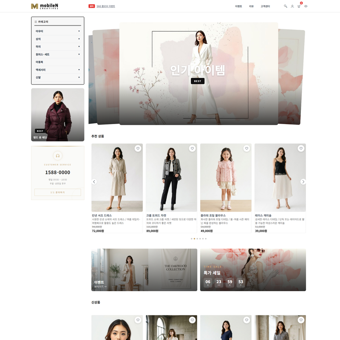Image resolution: width=340 pixels, height=340 pixels.
Task: Click the mobileN Creatives logo
Action: coord(45,6)
